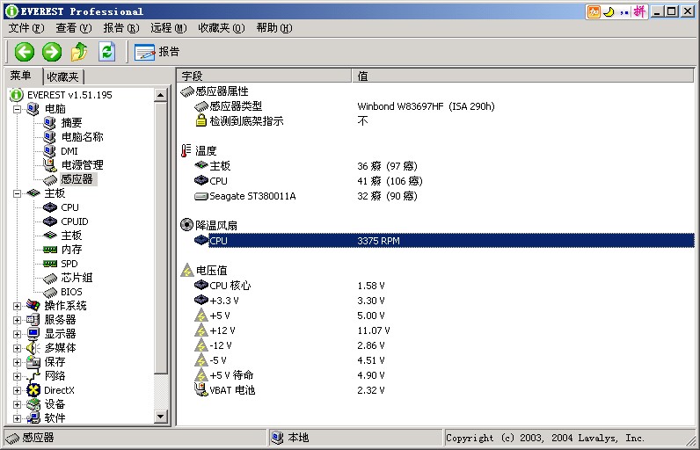The image size is (700, 450).
Task: Click the SPD memory module icon
Action: click(50, 264)
